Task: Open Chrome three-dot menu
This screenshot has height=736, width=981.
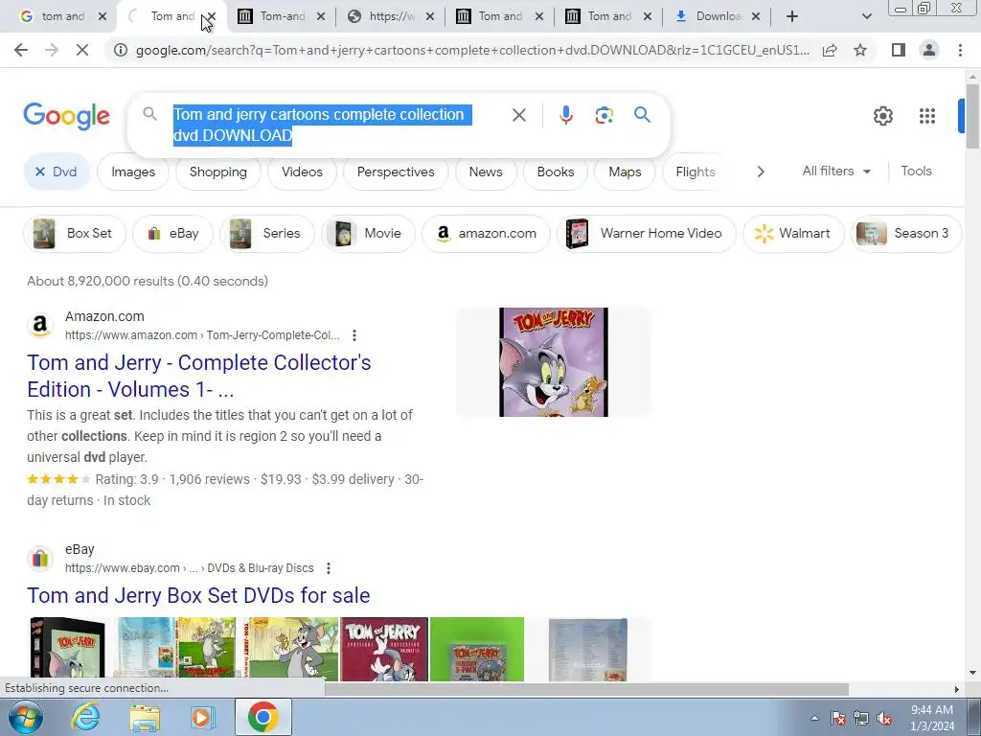Action: click(x=960, y=50)
